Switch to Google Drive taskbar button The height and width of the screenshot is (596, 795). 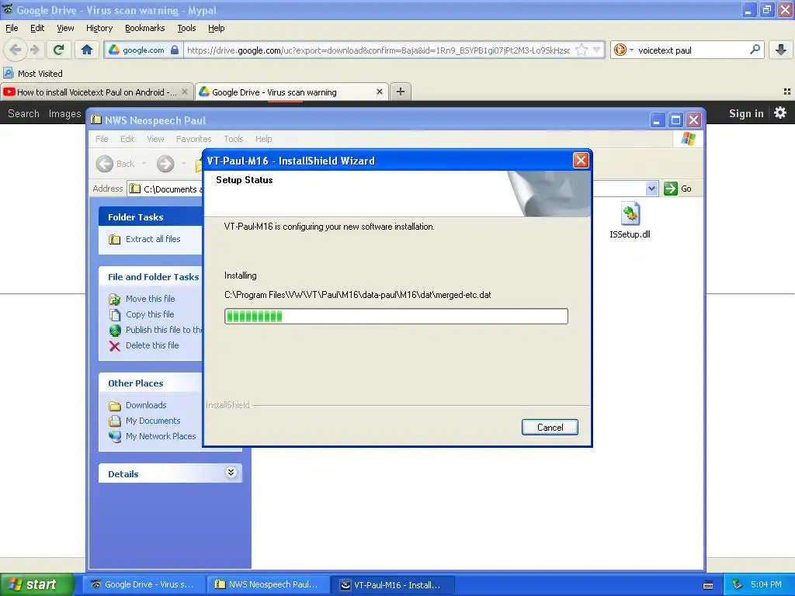(x=145, y=584)
